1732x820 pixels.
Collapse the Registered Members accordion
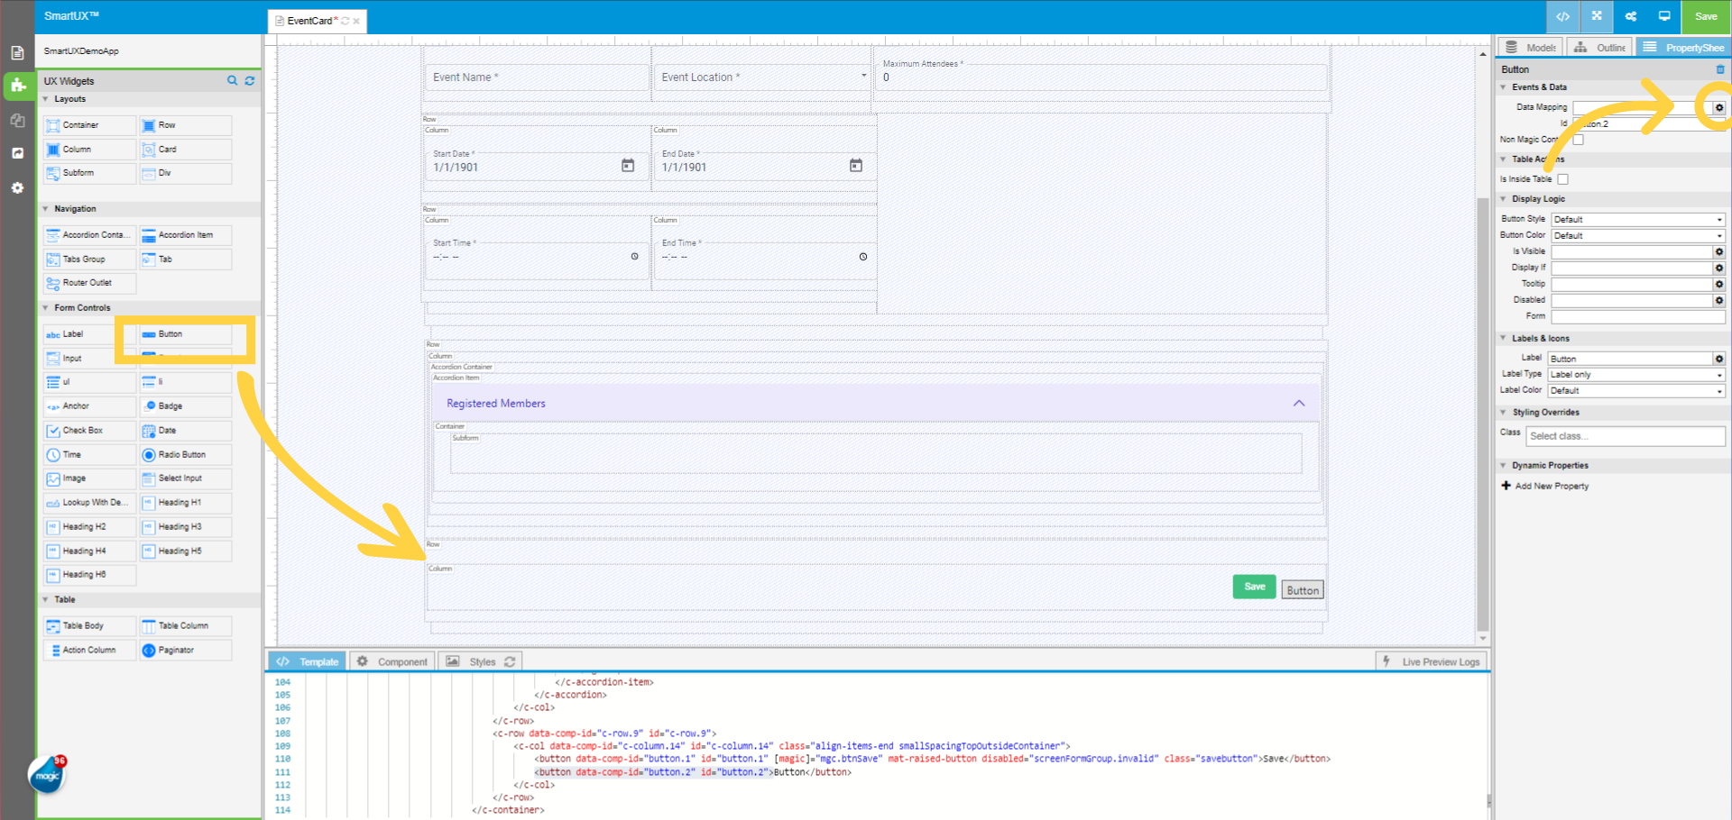[1298, 404]
